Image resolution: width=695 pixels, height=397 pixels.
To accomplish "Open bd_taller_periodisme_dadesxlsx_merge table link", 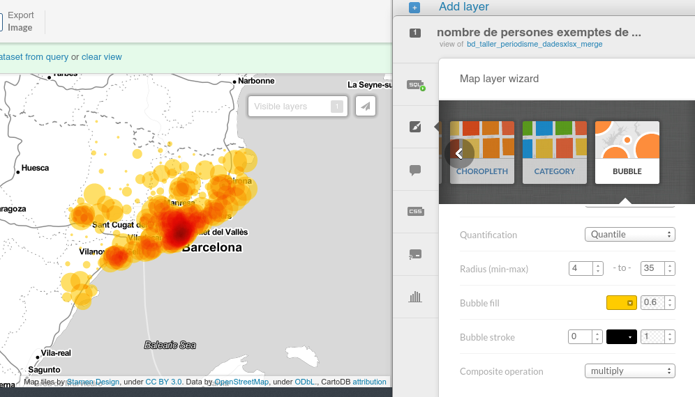I will (x=535, y=45).
